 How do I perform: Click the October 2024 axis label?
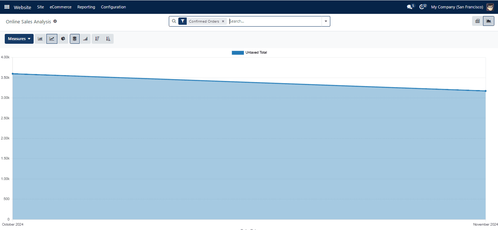coord(13,225)
